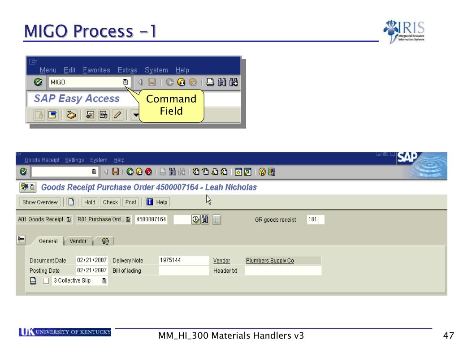
Task: Click the Customize Local Layout icon
Action: [271, 172]
